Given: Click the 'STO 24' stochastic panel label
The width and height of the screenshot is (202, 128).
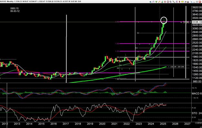Looking at the screenshot, I should click(x=197, y=113).
